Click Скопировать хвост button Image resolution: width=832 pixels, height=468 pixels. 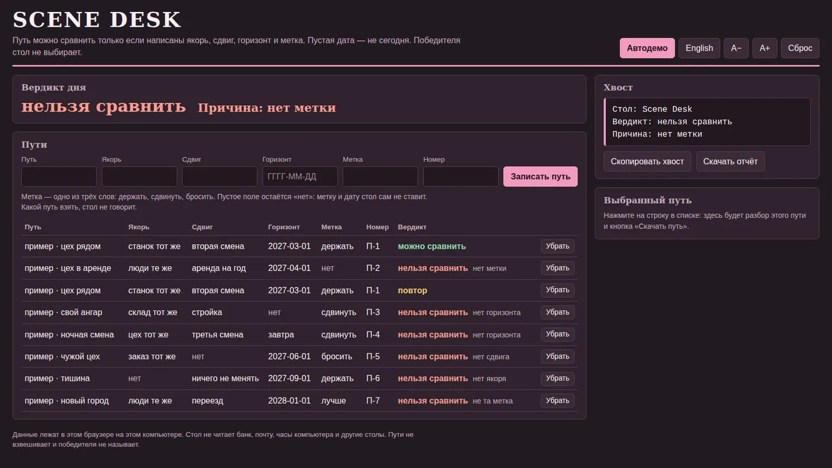[x=647, y=162]
